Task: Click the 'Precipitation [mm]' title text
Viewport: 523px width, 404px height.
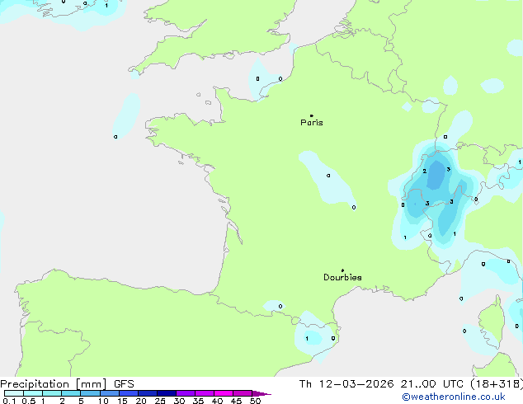Action: [x=54, y=384]
